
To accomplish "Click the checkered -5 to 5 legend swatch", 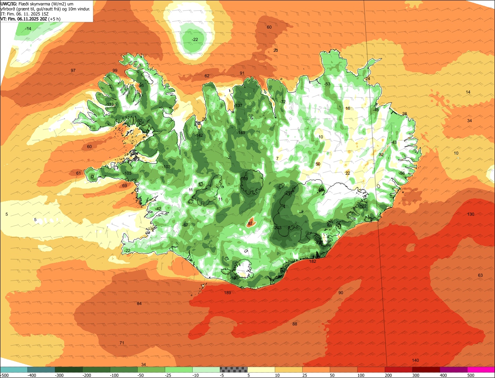I will tap(234, 369).
